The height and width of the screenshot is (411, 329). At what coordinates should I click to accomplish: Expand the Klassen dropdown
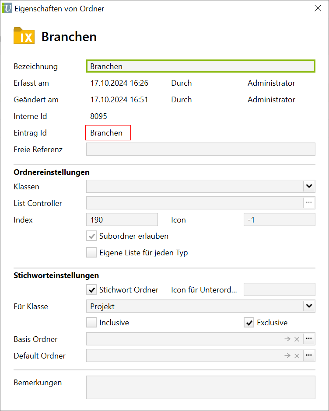309,186
